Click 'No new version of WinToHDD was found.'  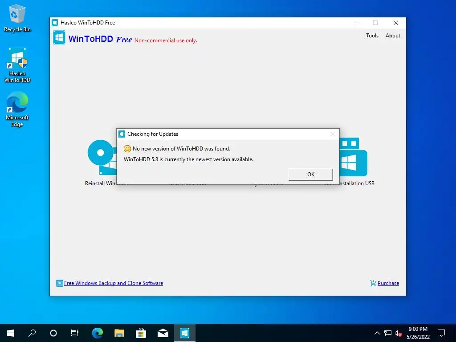[x=182, y=149]
